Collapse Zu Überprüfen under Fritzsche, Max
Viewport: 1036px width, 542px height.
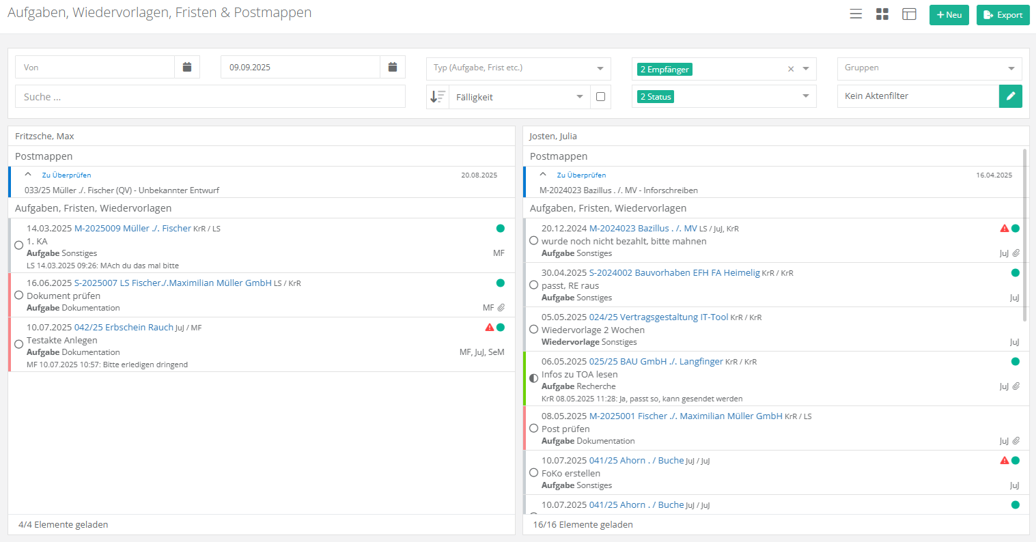(x=28, y=175)
